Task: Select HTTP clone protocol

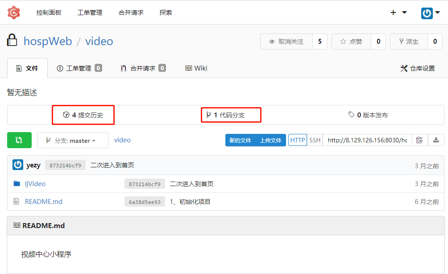Action: [297, 140]
